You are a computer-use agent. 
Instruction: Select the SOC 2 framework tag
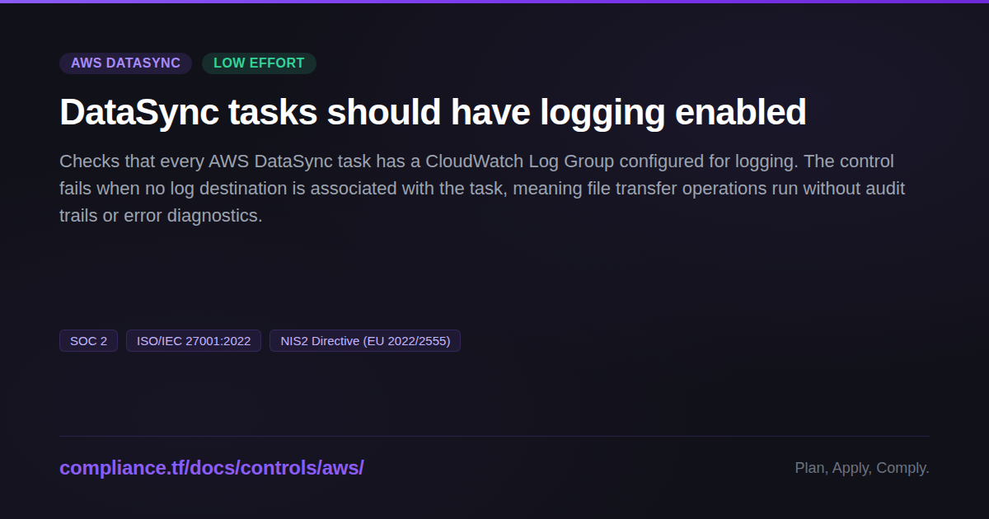tap(88, 341)
